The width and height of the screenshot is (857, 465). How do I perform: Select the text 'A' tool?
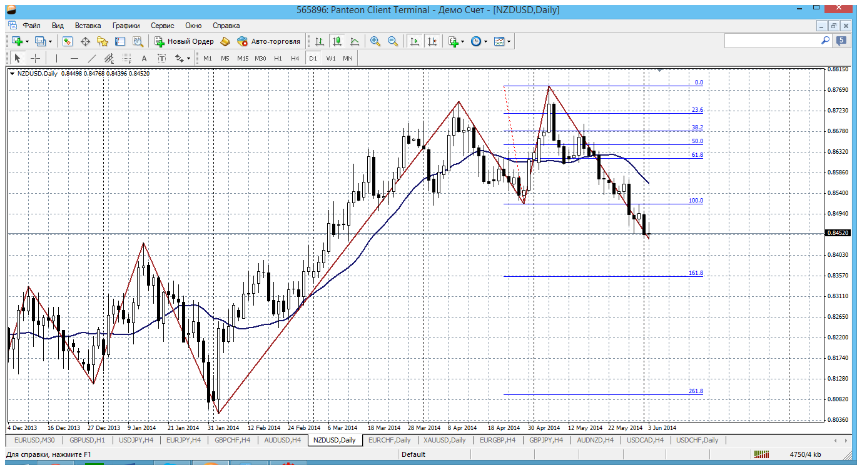click(144, 58)
